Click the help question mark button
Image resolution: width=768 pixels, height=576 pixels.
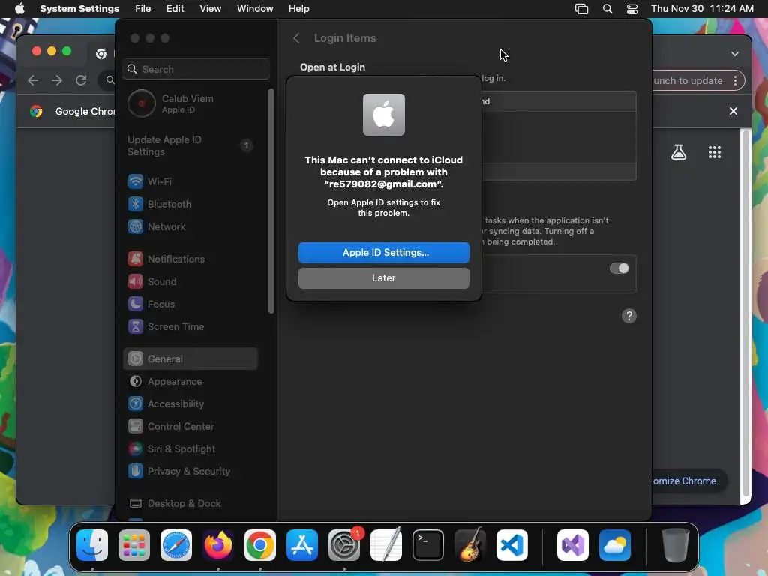pos(629,316)
